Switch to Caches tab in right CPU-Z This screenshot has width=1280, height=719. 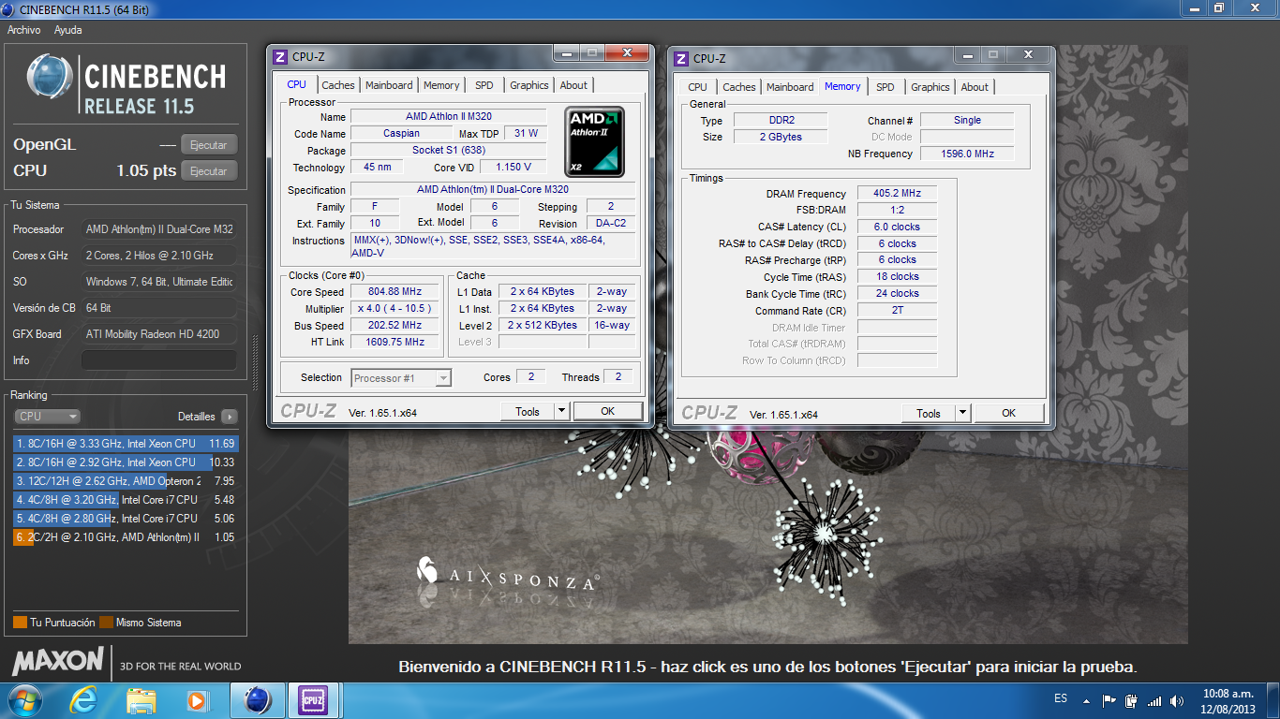click(x=739, y=87)
